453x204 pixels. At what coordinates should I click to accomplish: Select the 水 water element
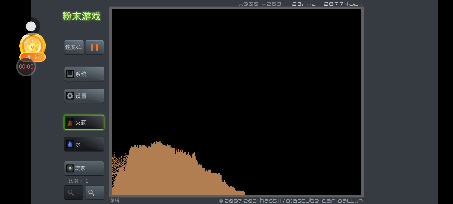click(x=84, y=144)
